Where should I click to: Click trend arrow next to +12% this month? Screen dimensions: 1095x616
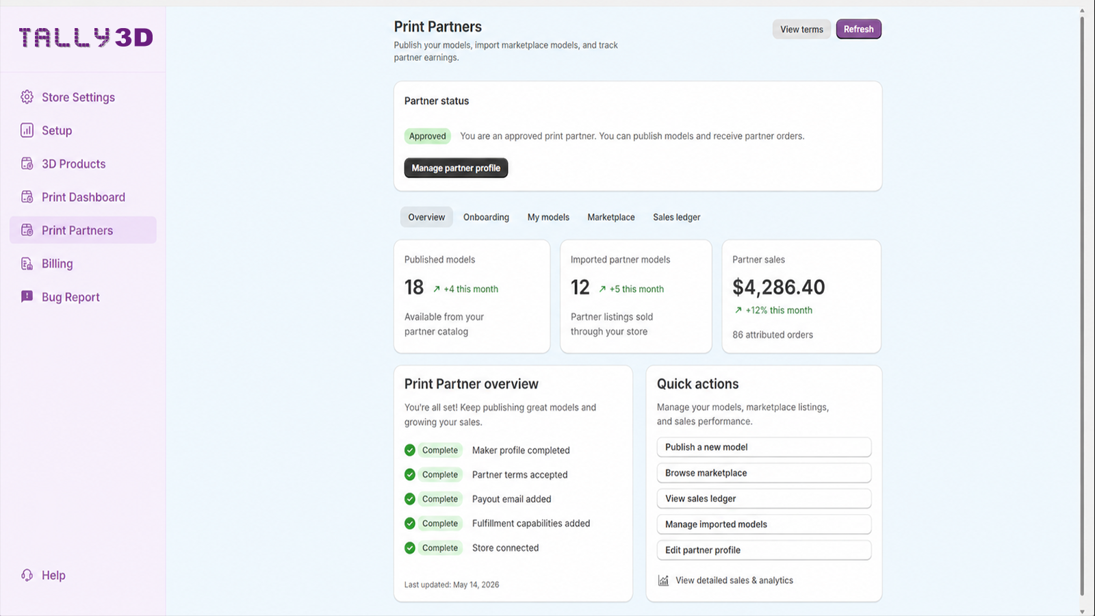coord(738,310)
